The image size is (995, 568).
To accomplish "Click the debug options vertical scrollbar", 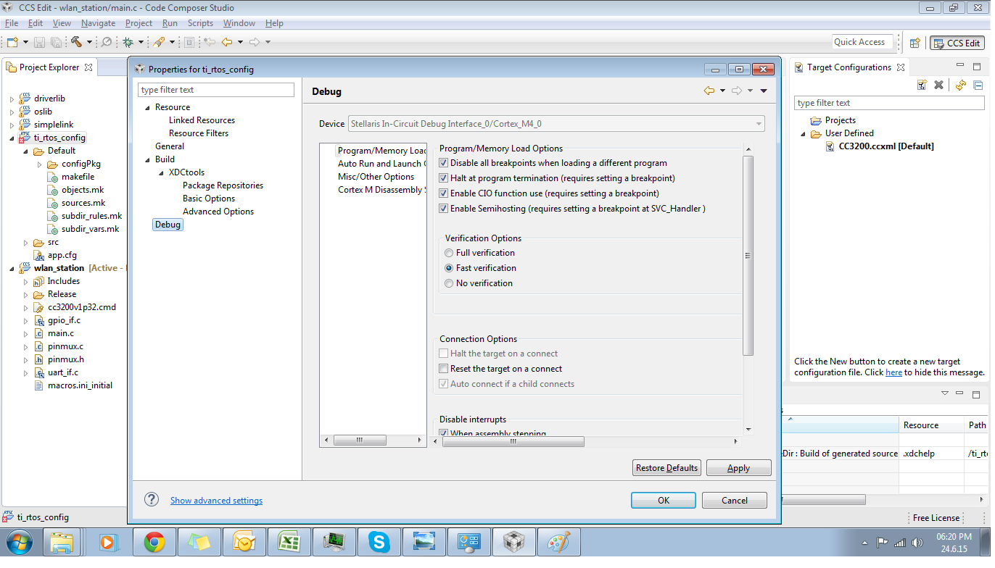I will (x=748, y=256).
